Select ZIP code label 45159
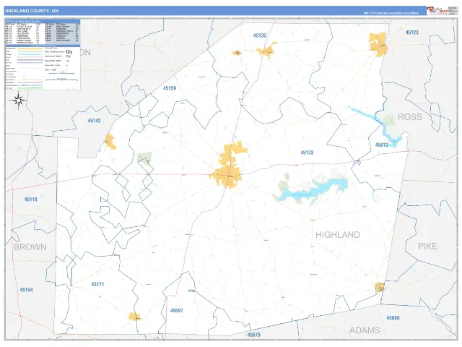This screenshot has height=347, width=462. (170, 88)
